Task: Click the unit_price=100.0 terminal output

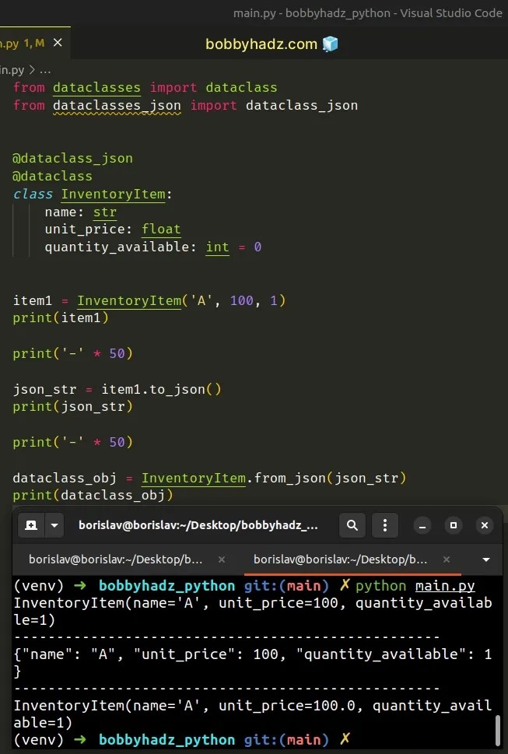Action: (x=287, y=706)
